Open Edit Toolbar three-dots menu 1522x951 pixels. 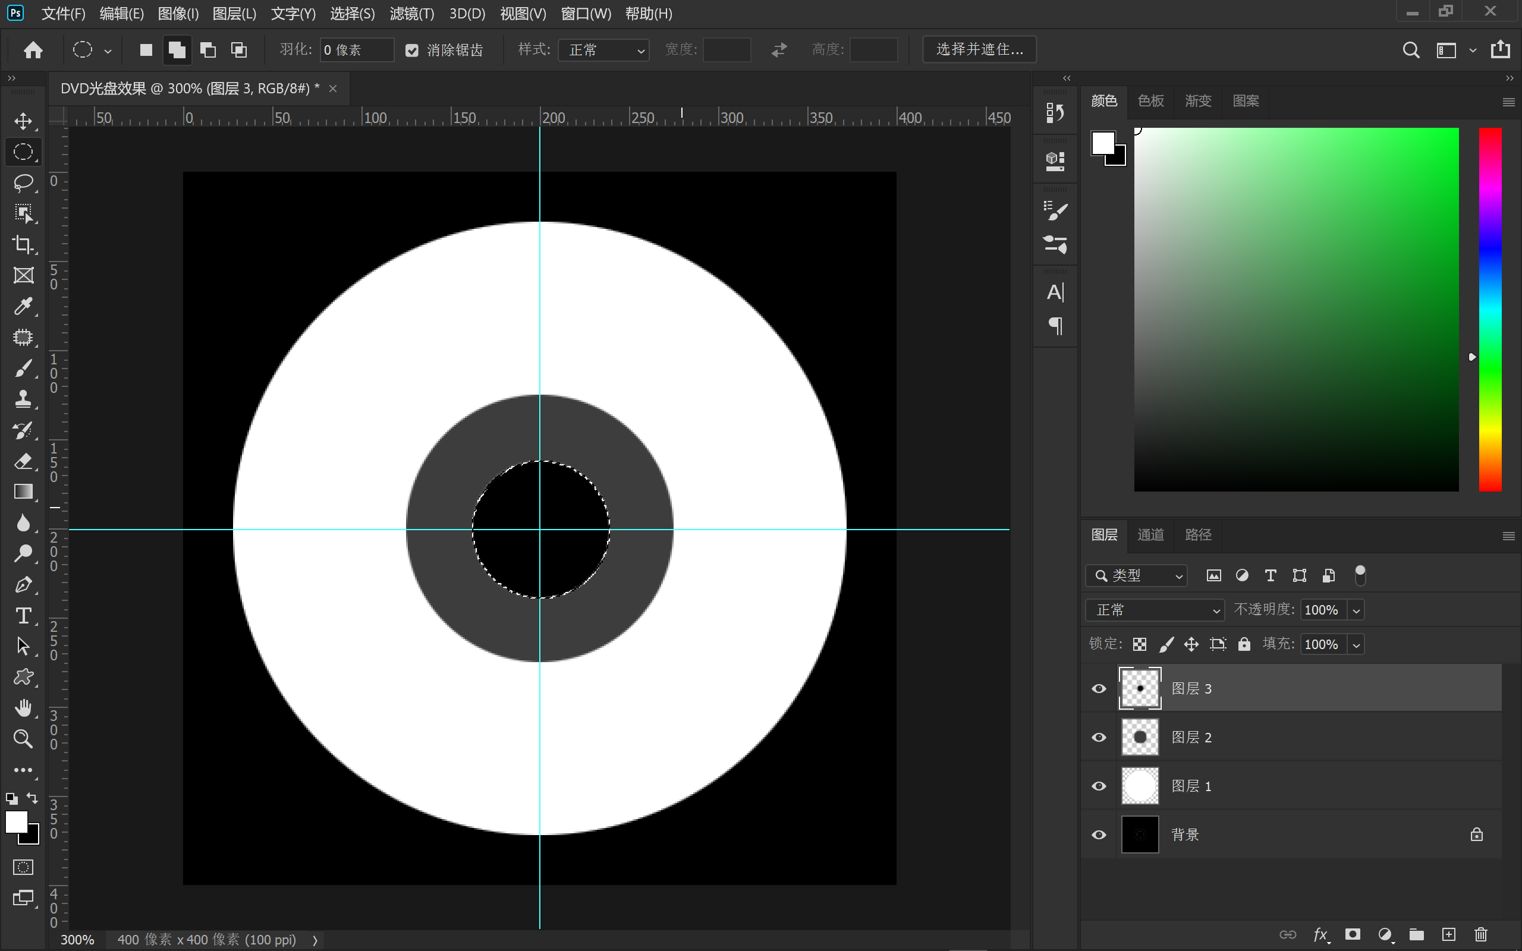(x=23, y=770)
